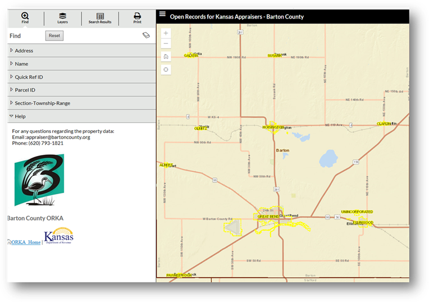
Task: Click the highway 156 shield marker
Action: 355,162
